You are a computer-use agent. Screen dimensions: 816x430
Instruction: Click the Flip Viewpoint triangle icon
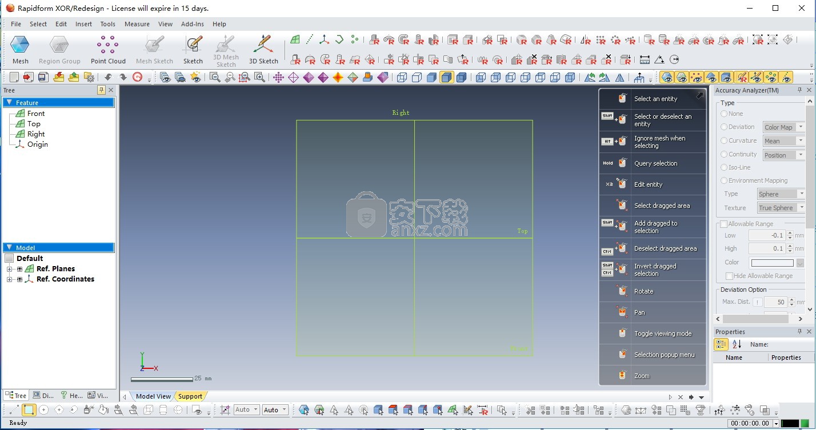click(x=620, y=77)
